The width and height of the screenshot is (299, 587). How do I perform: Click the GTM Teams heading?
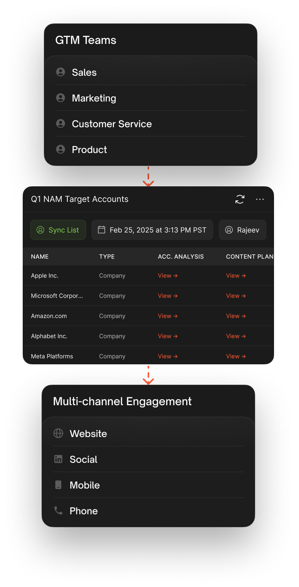pyautogui.click(x=86, y=40)
